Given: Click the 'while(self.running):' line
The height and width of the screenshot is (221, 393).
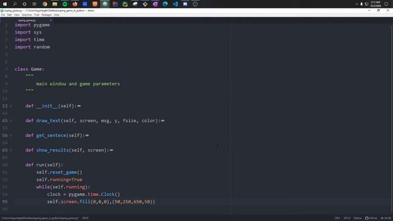Looking at the screenshot, I should [x=63, y=187].
